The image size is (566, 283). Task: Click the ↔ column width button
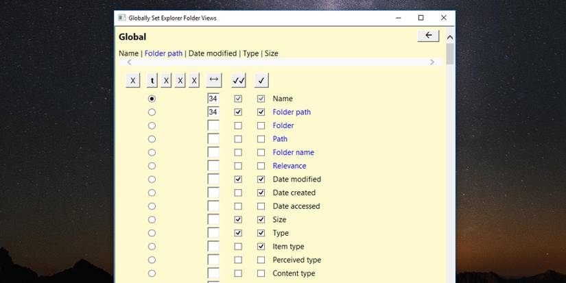(213, 80)
